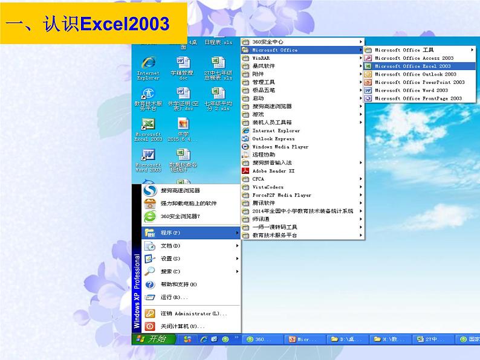Launch Microsoft Office PowerPoint 2003
480x360 pixels.
[x=420, y=82]
